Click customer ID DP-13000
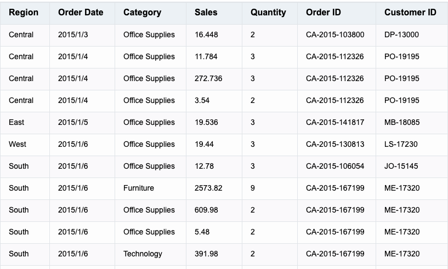The image size is (448, 269). pos(402,35)
